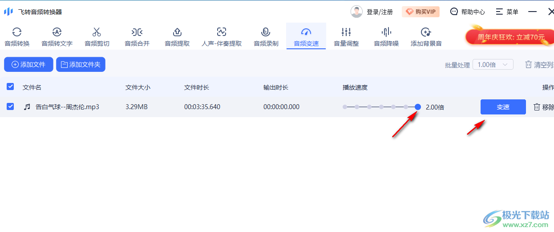Image resolution: width=554 pixels, height=232 pixels.
Task: Click 清空列表 clear list button
Action: pyautogui.click(x=539, y=65)
